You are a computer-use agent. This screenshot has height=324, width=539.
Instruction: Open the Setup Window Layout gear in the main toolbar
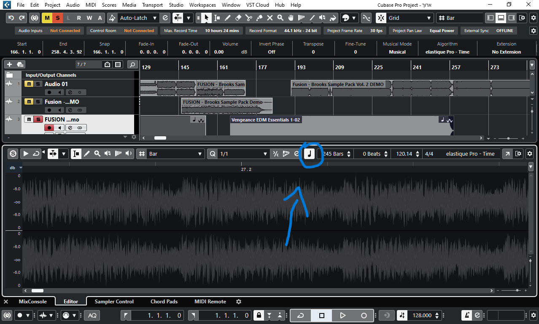pos(522,18)
